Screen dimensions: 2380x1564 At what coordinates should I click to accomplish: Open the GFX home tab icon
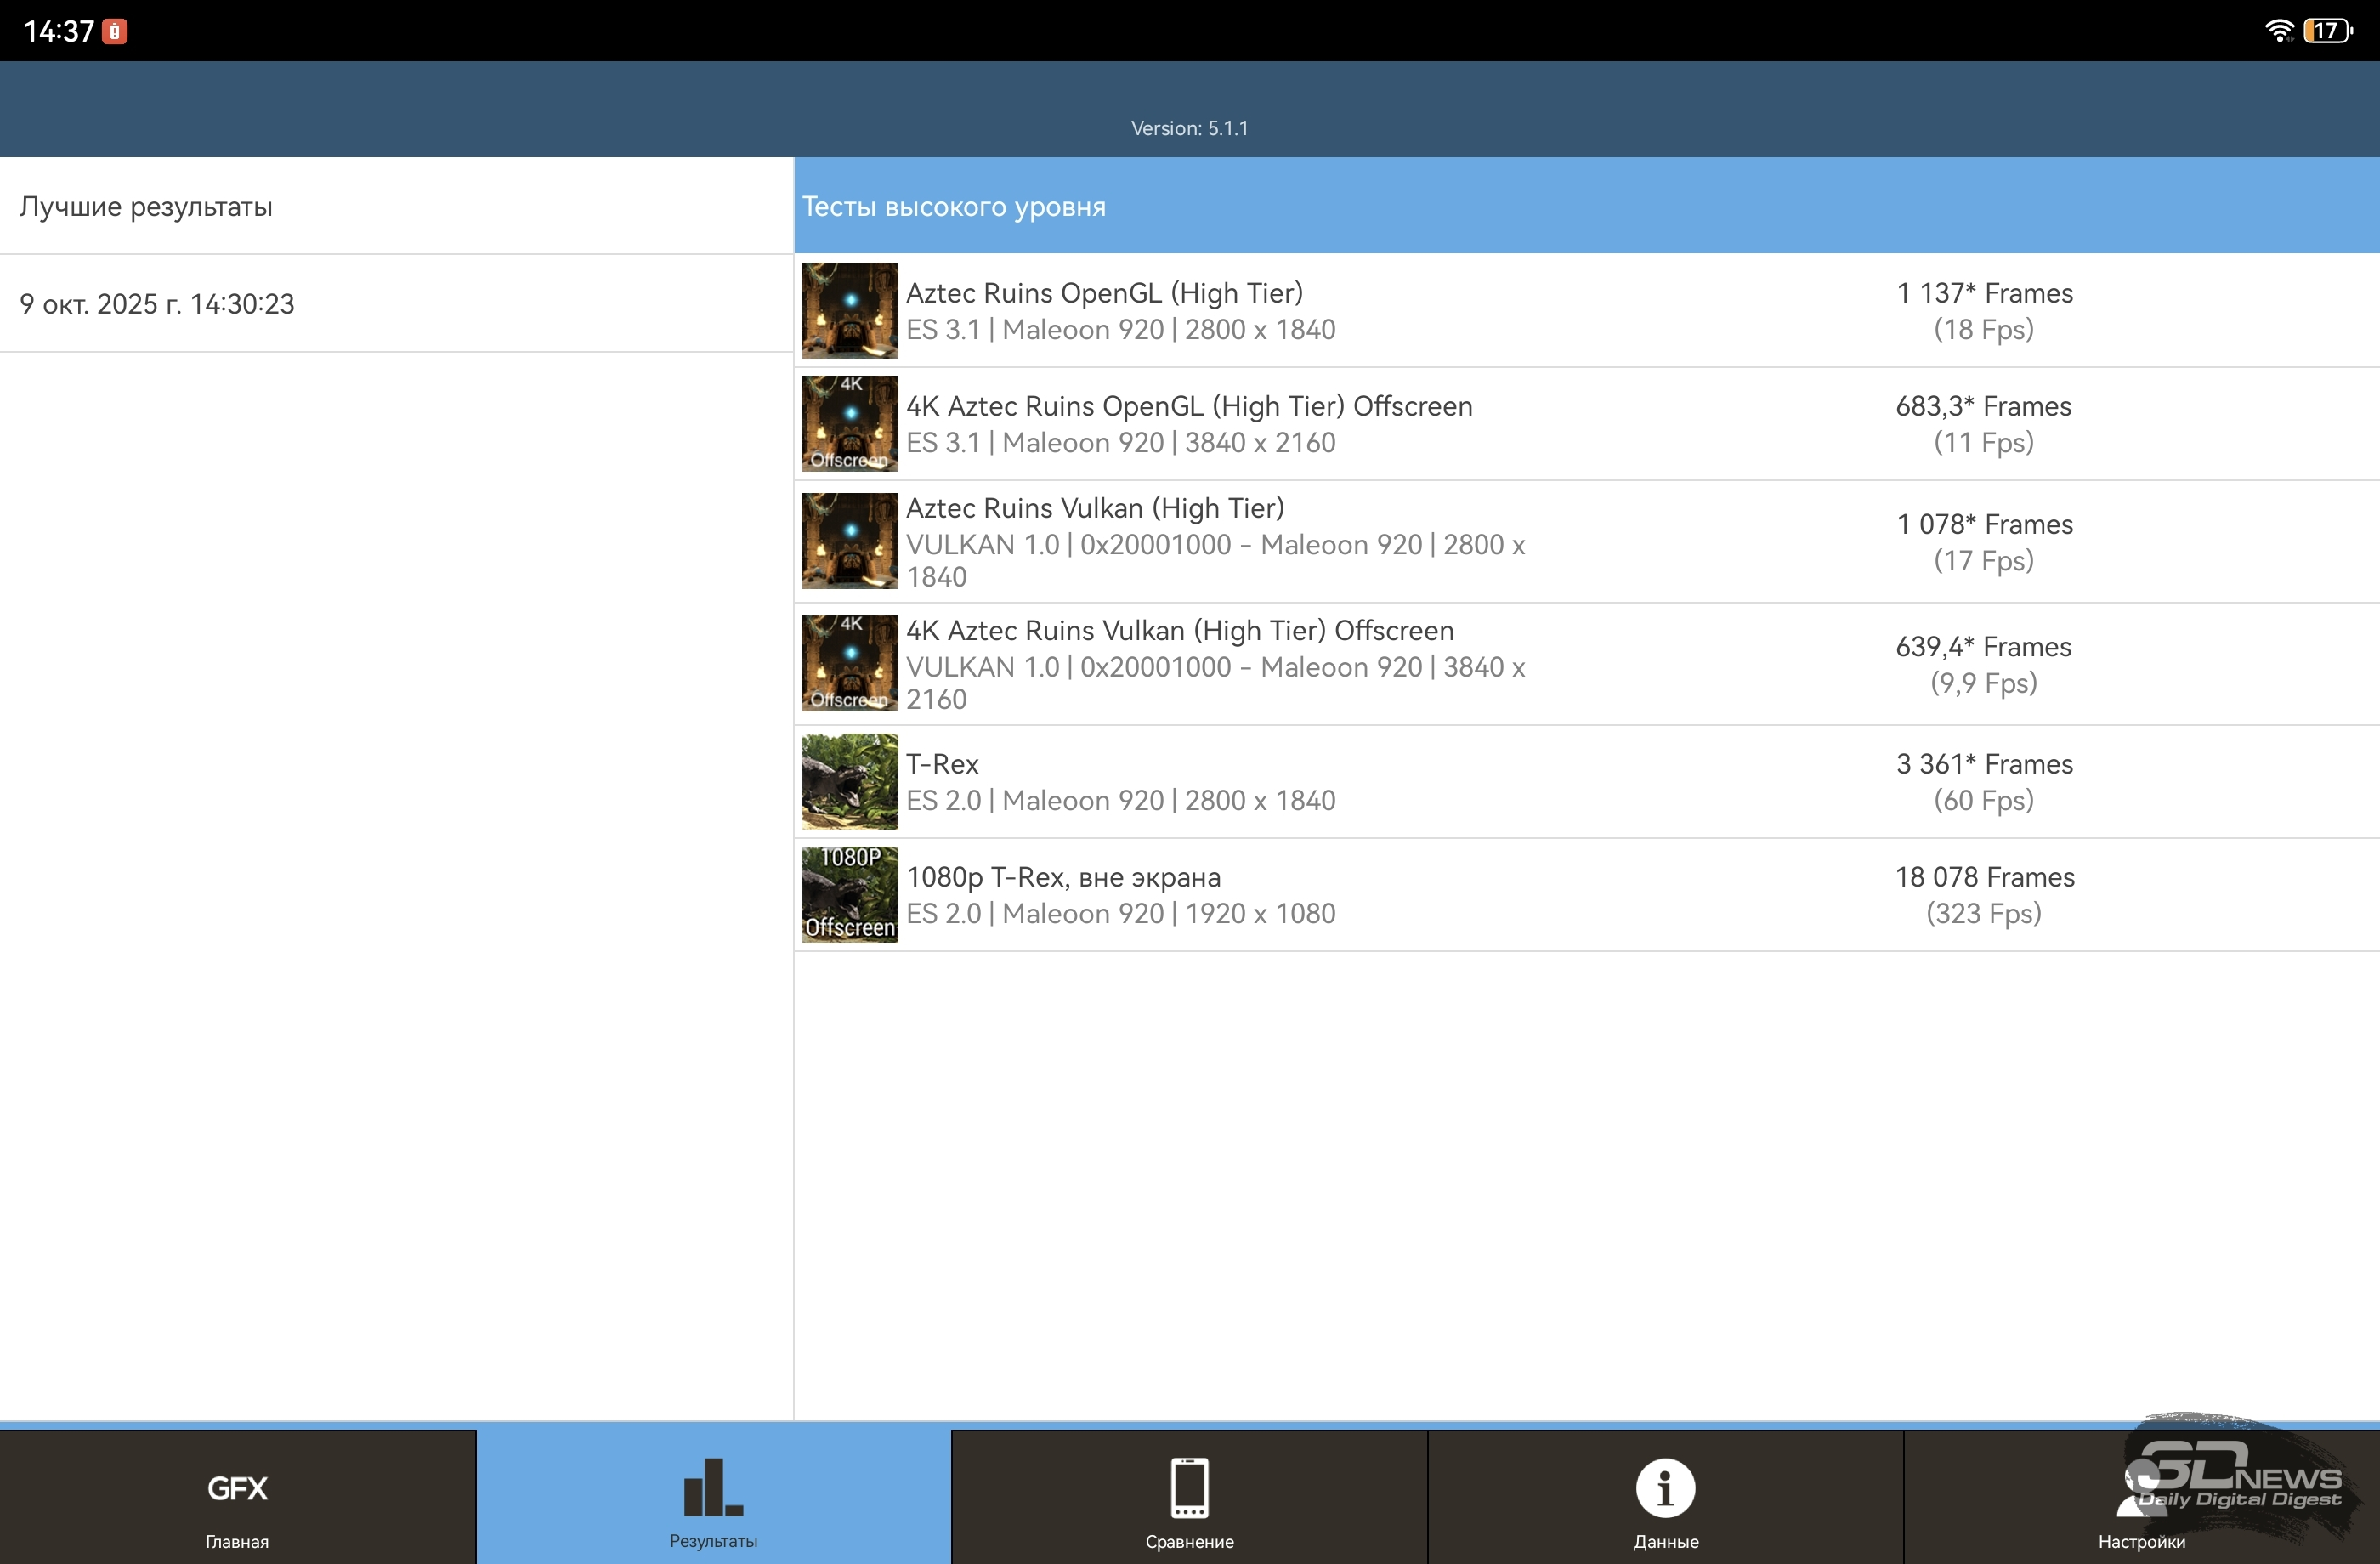pyautogui.click(x=237, y=1489)
